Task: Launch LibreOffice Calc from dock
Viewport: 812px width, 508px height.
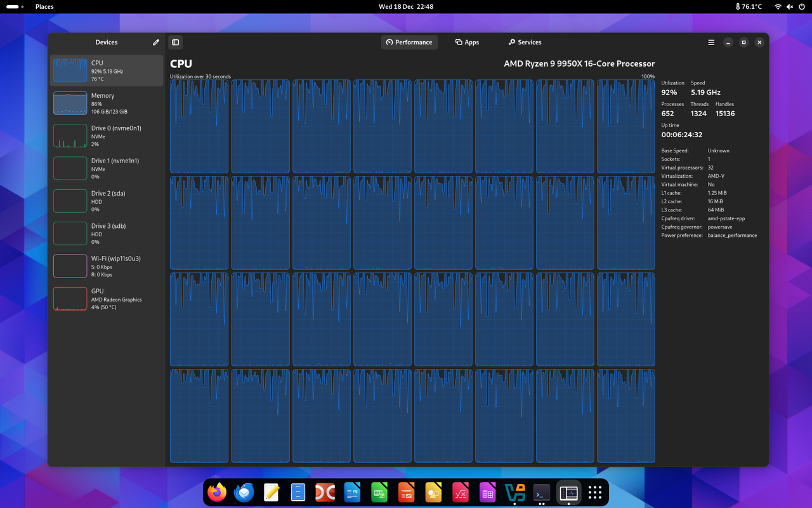Action: tap(379, 492)
